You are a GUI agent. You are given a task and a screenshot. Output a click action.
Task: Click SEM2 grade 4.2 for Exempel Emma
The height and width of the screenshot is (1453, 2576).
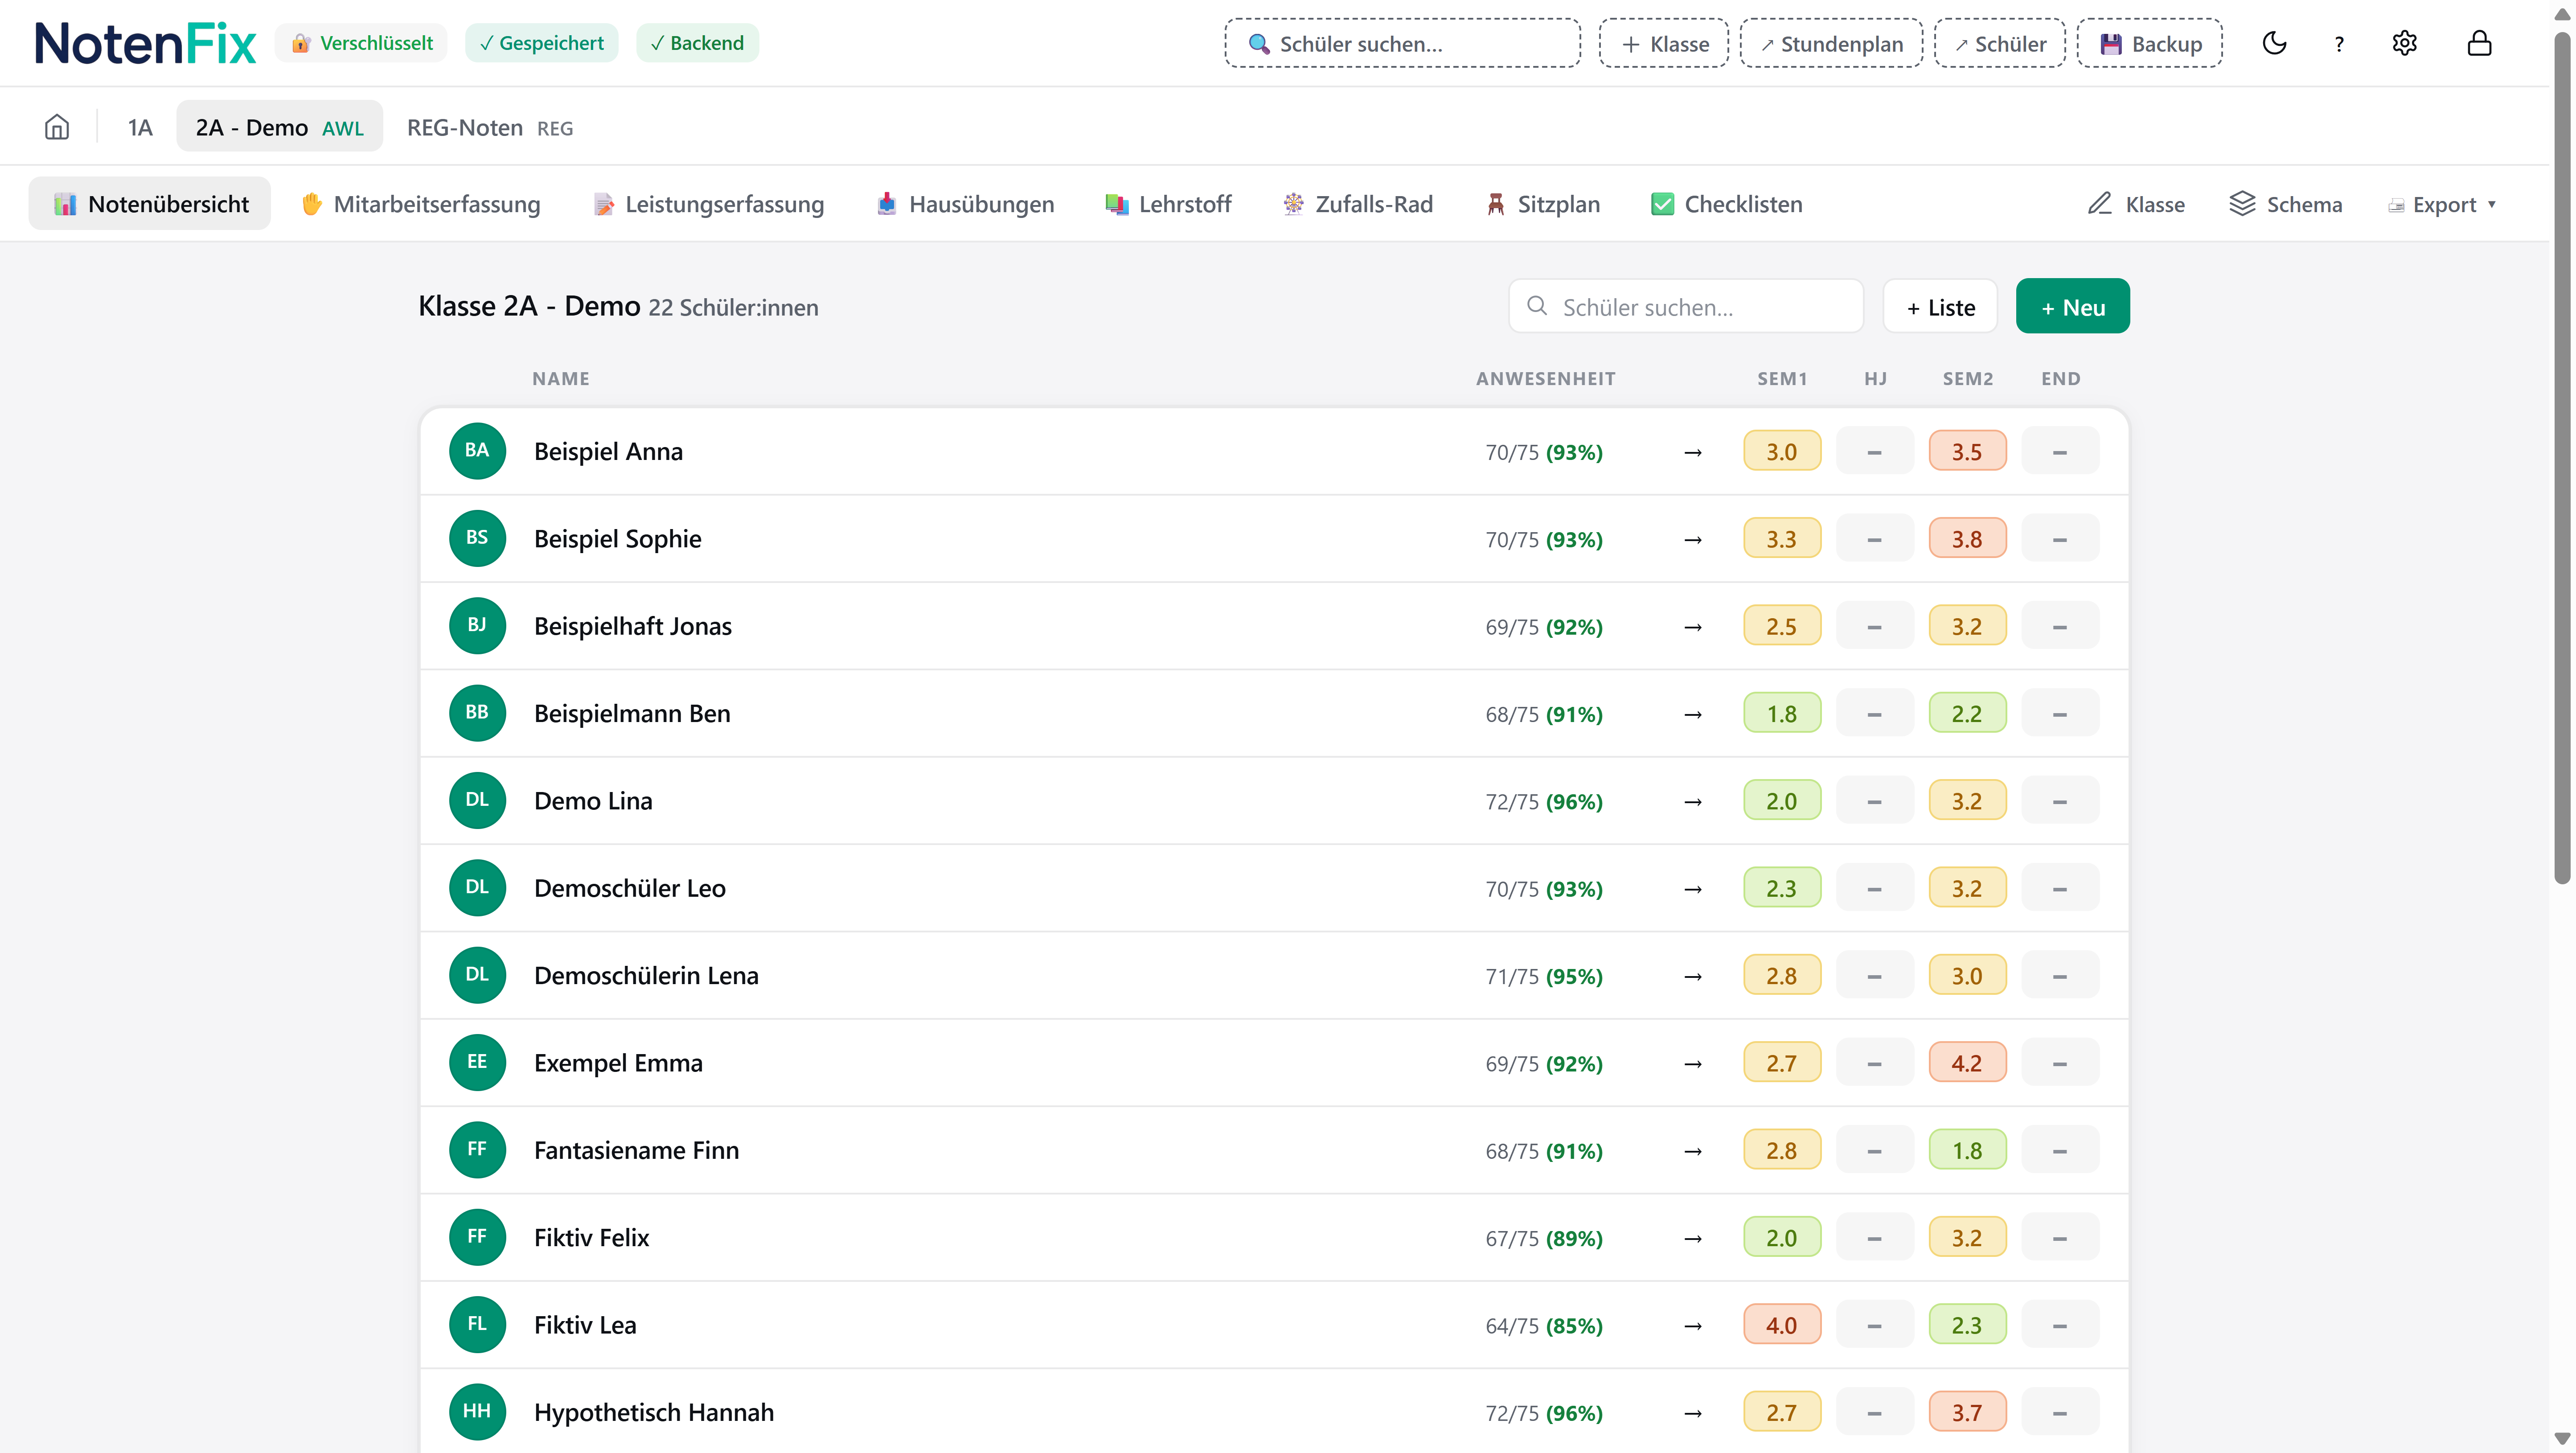point(1967,1062)
